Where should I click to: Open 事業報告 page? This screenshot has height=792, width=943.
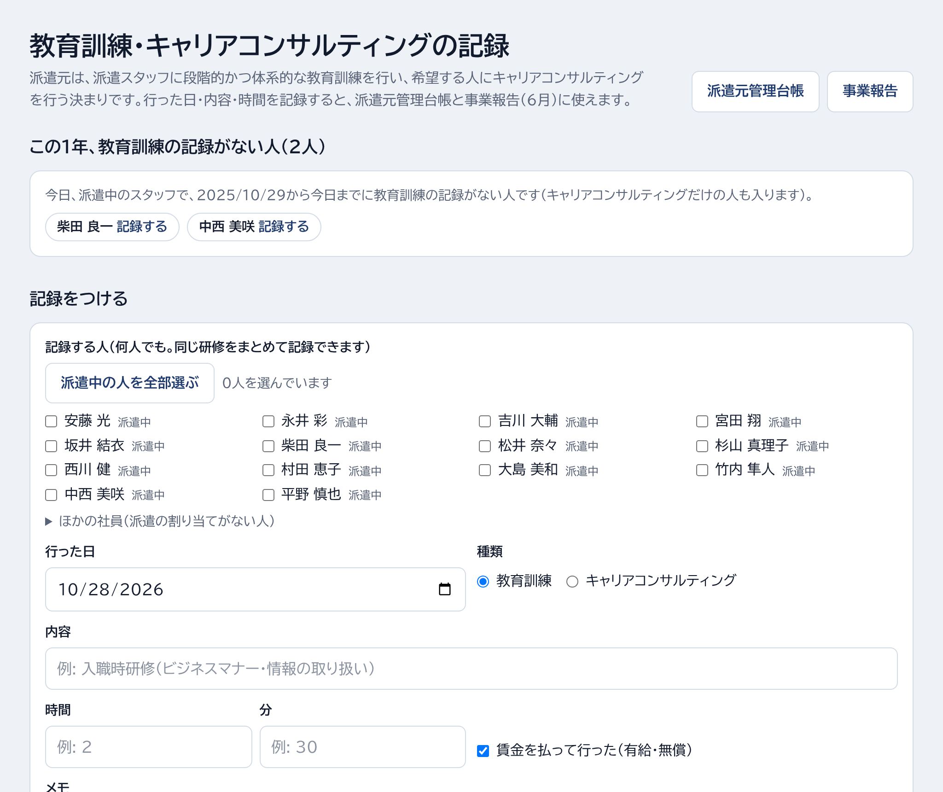click(x=870, y=91)
